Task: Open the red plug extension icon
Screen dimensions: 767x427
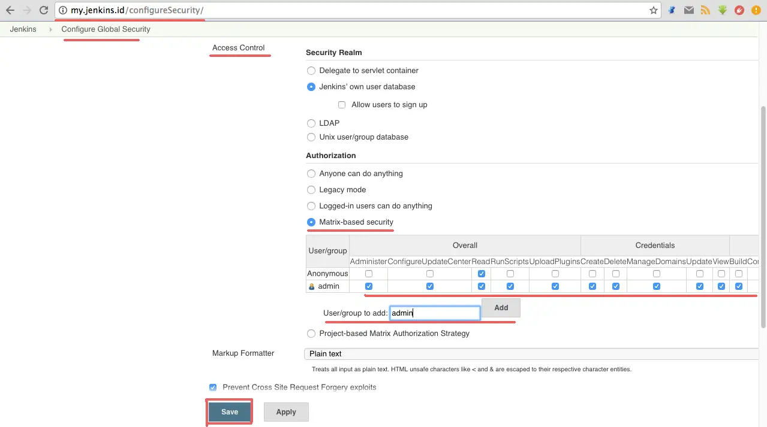Action: coord(739,10)
